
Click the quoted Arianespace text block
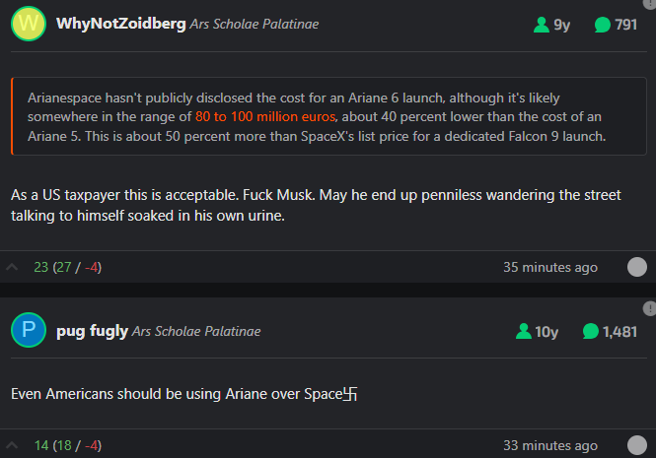click(328, 116)
